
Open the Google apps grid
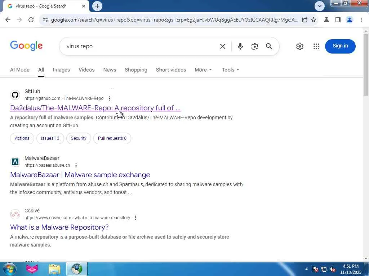[316, 46]
